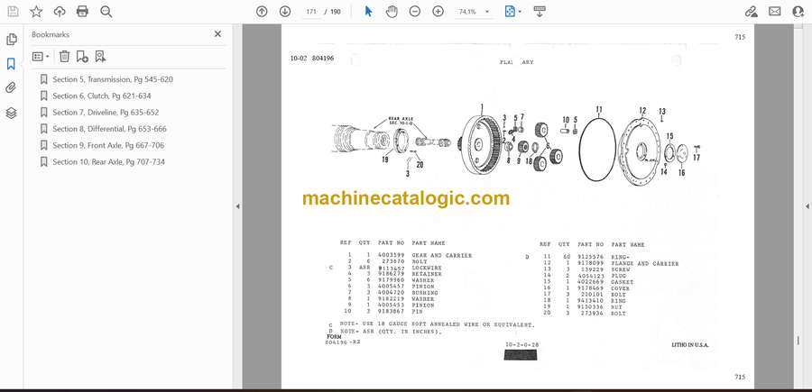The width and height of the screenshot is (812, 392).
Task: Click the REAR AXLE diagram label
Action: click(x=401, y=119)
